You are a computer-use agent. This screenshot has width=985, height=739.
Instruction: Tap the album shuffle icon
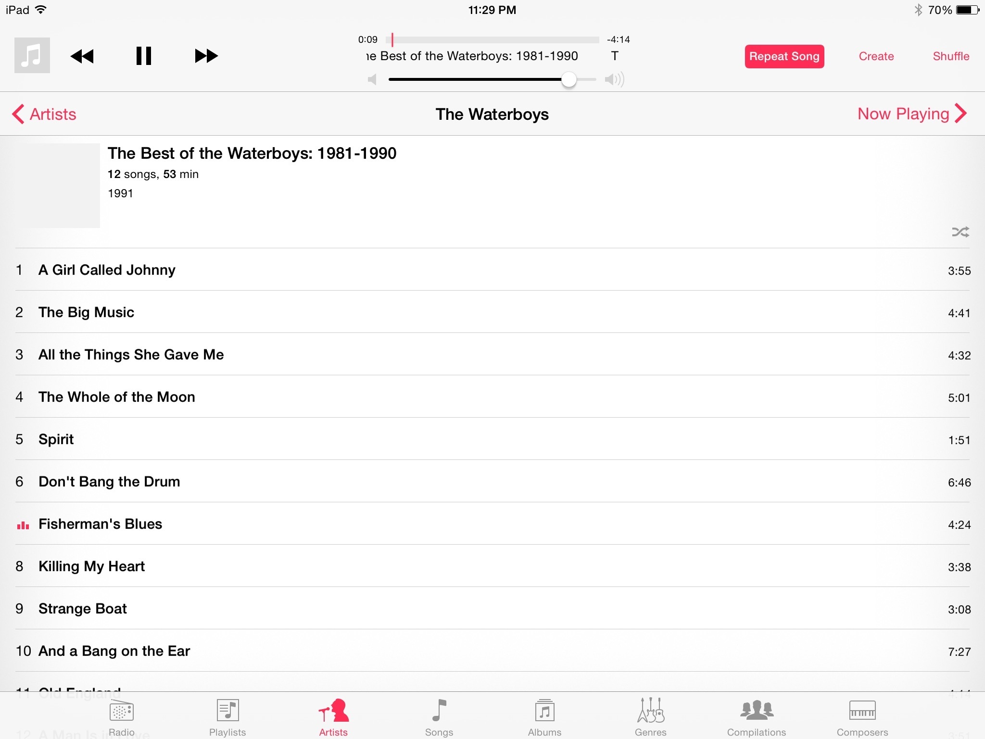click(960, 232)
